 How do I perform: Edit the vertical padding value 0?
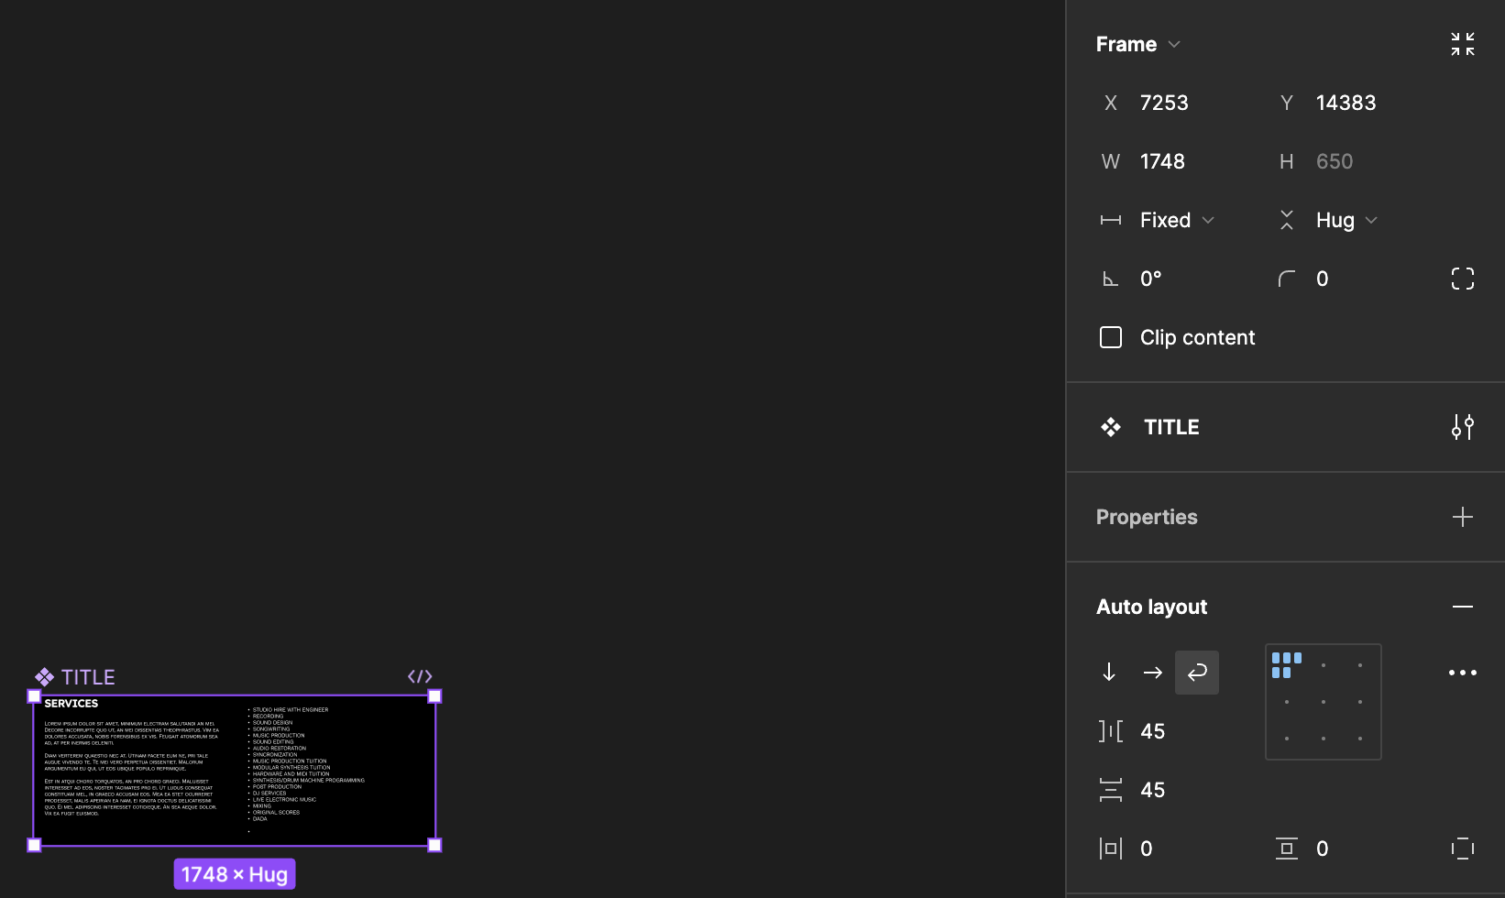(x=1322, y=849)
